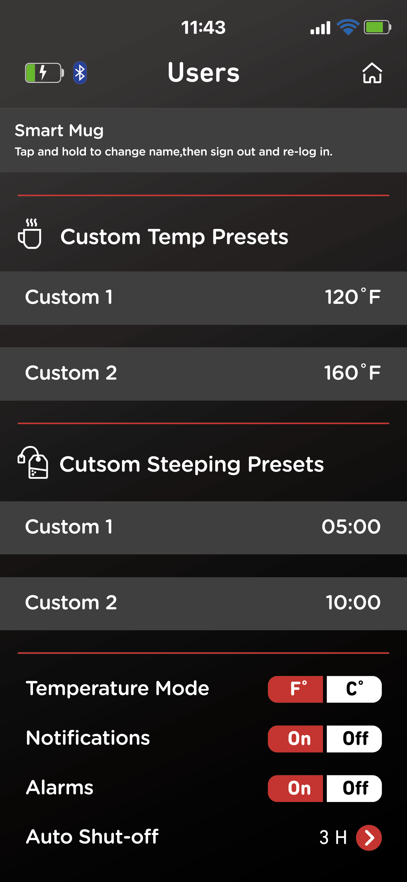407x882 pixels.
Task: Open the 05:00 Custom 1 steeping preset
Action: pos(203,527)
